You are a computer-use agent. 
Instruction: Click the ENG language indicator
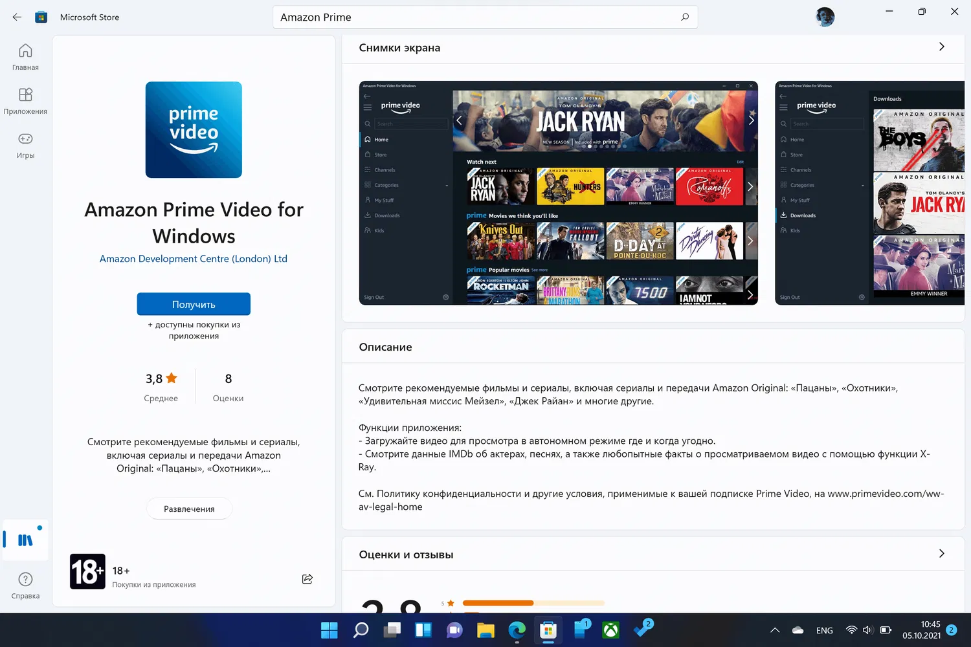(x=825, y=630)
